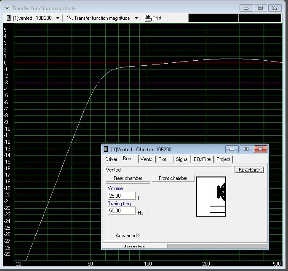Open the EQ/Filter tab
This screenshot has height=271, width=288.
click(203, 159)
